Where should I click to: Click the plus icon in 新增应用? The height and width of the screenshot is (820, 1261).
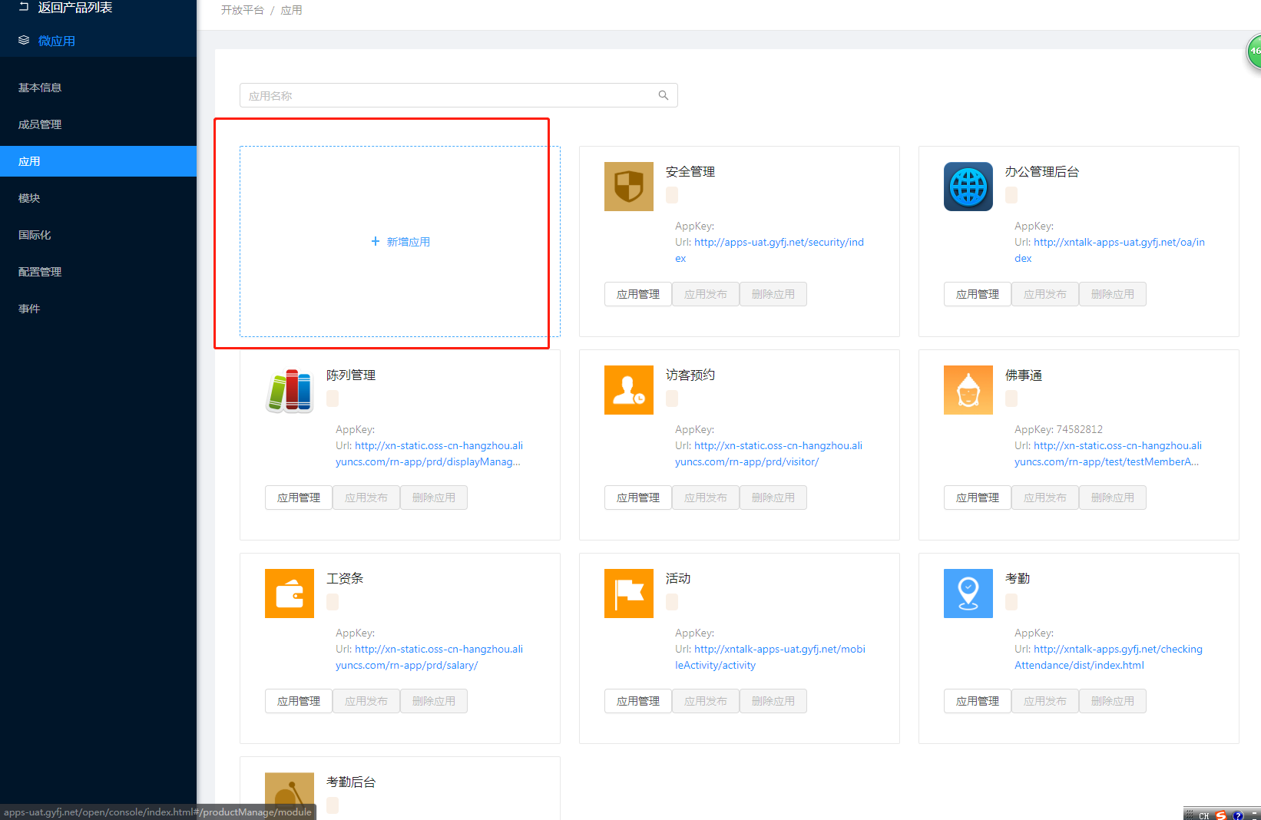tap(376, 241)
